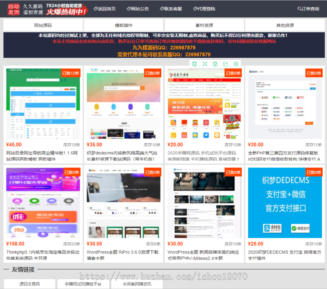327x289 pixels.
Task: Click the save (floppy disk) toolbar icon
Action: [x=215, y=64]
